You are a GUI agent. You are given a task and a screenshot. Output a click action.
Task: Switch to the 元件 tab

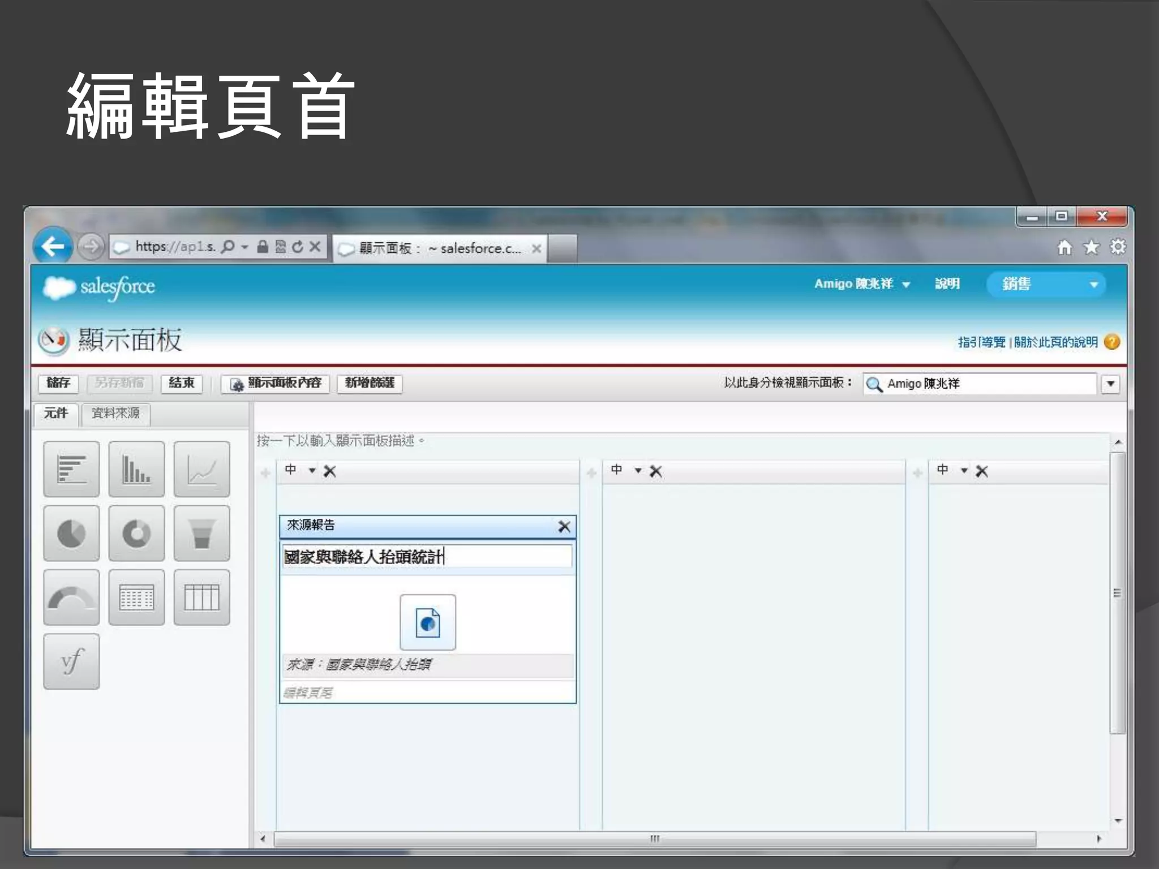click(x=55, y=413)
